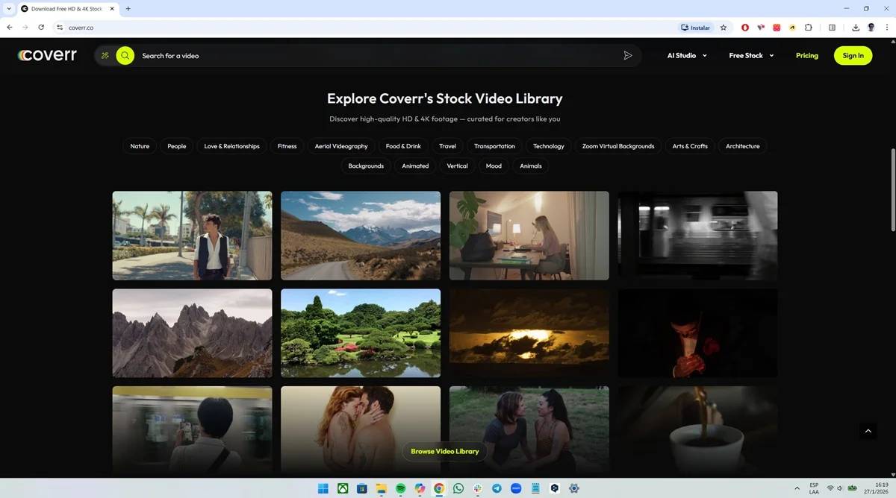The height and width of the screenshot is (498, 896).
Task: Click the scroll-to-top arrow button
Action: [x=867, y=431]
